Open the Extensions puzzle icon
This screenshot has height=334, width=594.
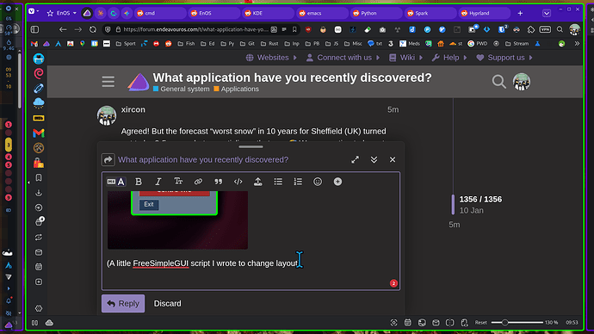[x=531, y=29]
